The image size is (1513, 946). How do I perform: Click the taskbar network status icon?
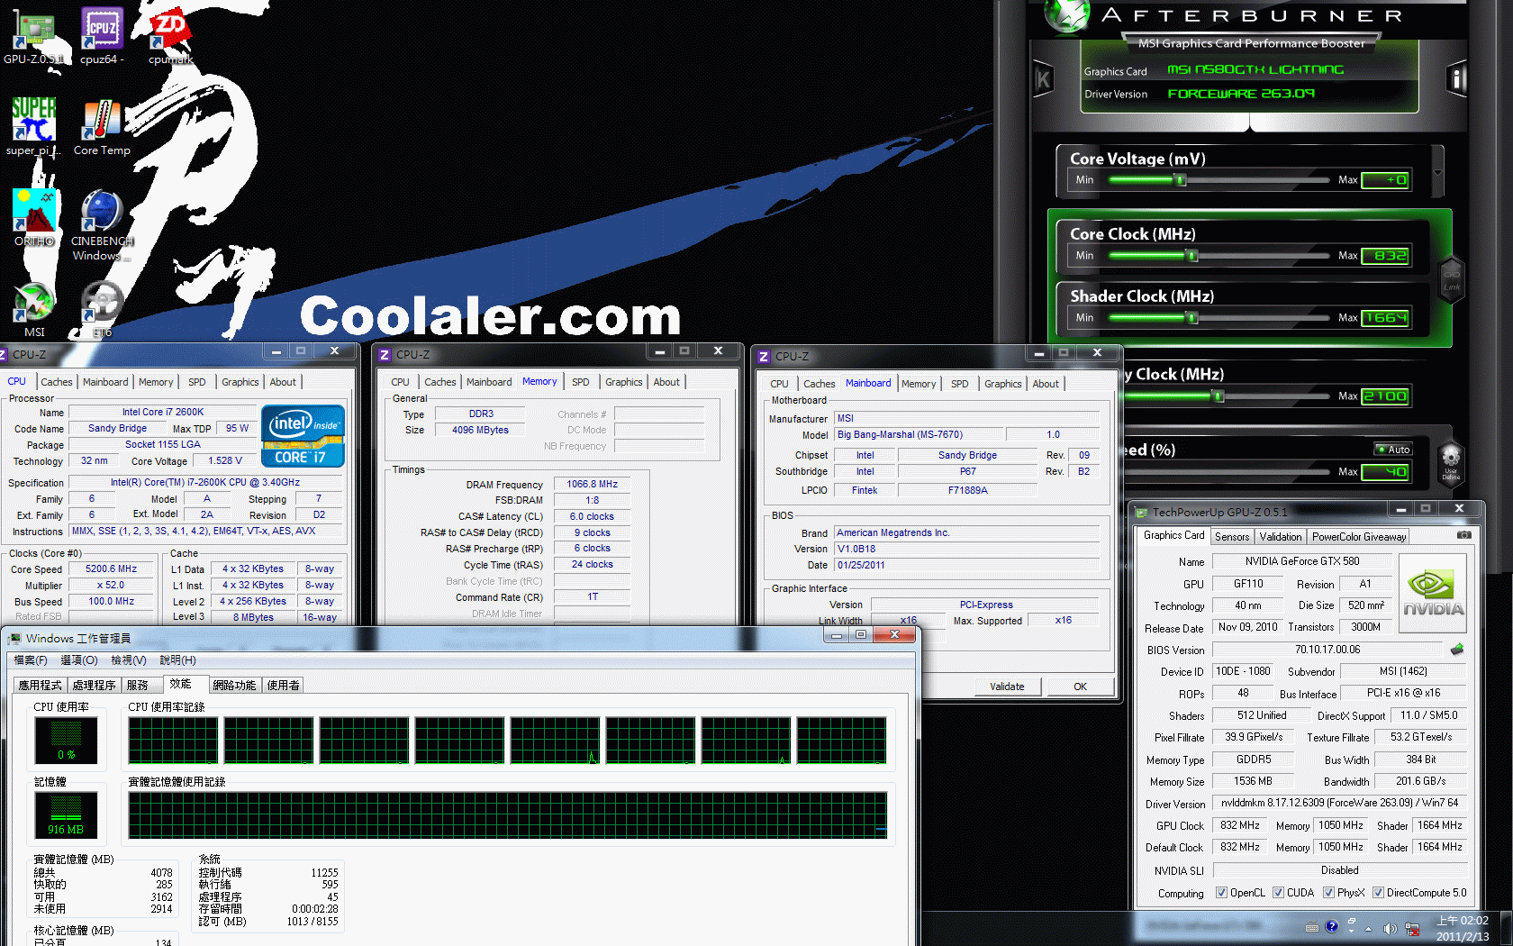(1412, 928)
